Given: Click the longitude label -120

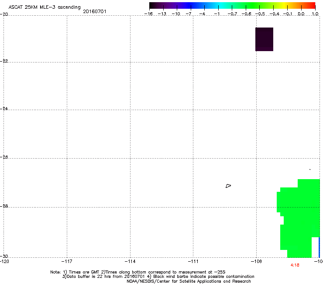Looking at the screenshot, I should pyautogui.click(x=4, y=262).
